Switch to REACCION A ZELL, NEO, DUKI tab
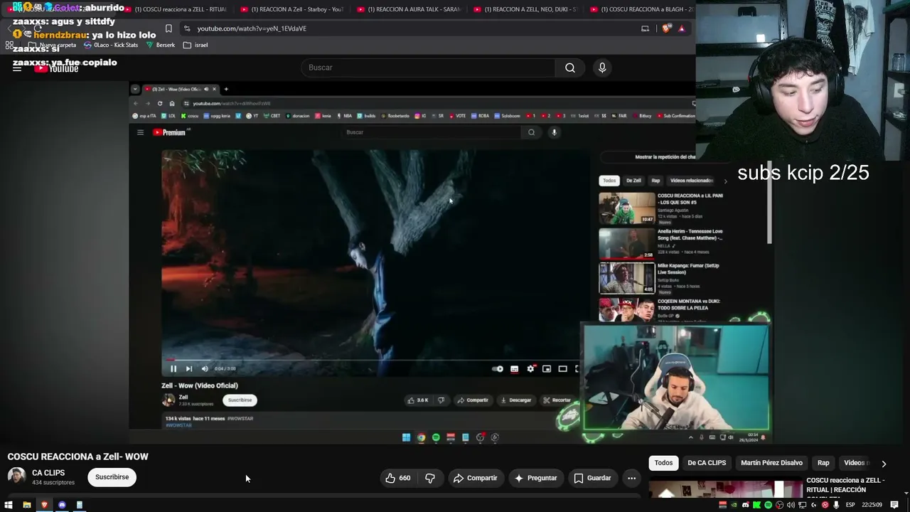Screen dimensions: 910x512 (x=526, y=9)
